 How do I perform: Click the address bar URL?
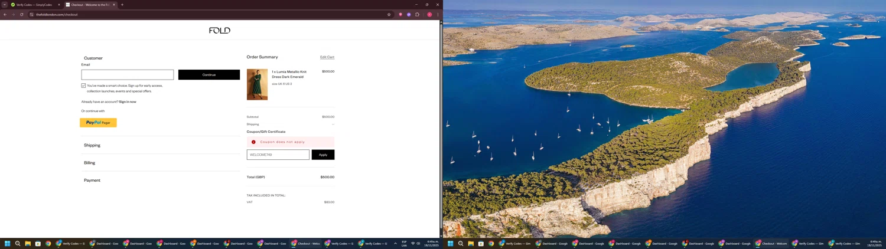tap(57, 14)
